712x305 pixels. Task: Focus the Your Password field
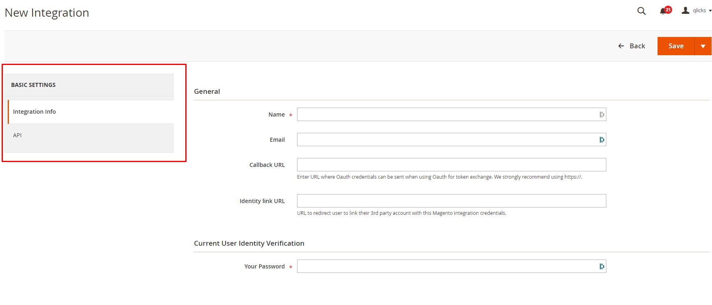coord(447,266)
